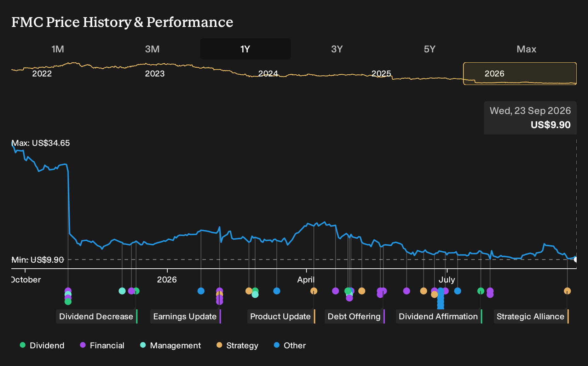Open the Earnings Update event label
The image size is (588, 366).
coord(185,316)
